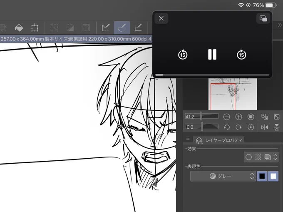Skip the video forward 15 seconds
The width and height of the screenshot is (283, 212).
click(x=241, y=55)
